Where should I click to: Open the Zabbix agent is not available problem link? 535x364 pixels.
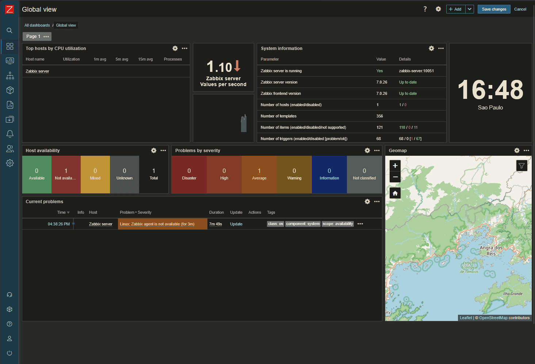157,224
